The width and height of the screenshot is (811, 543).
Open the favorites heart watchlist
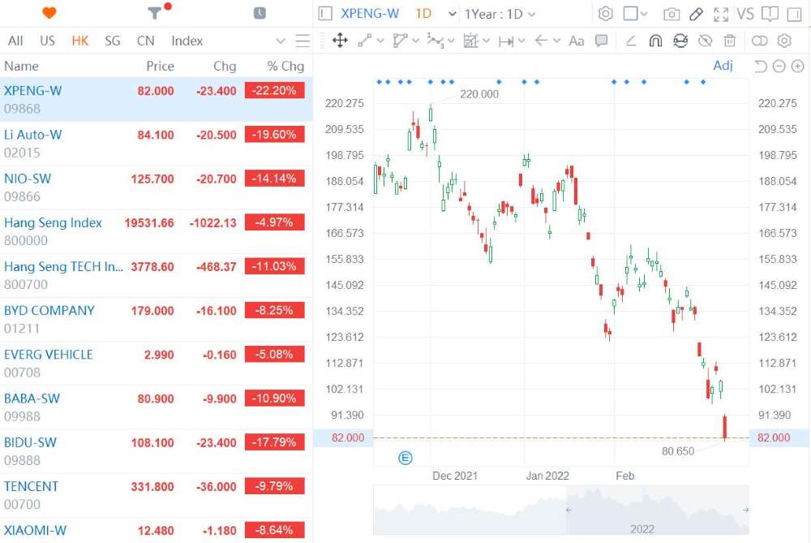tap(49, 13)
